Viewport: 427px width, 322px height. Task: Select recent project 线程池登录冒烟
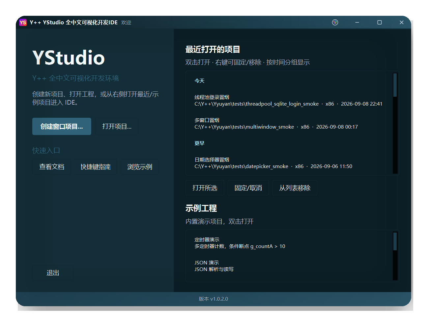pyautogui.click(x=212, y=97)
